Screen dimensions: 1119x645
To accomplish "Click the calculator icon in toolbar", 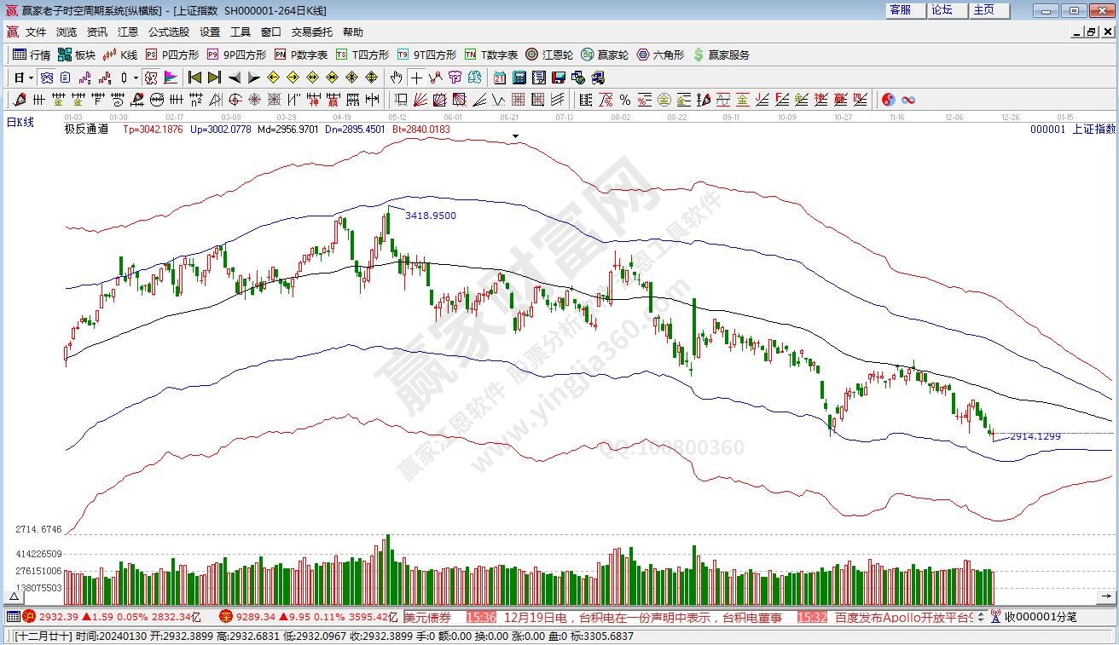I will (518, 78).
